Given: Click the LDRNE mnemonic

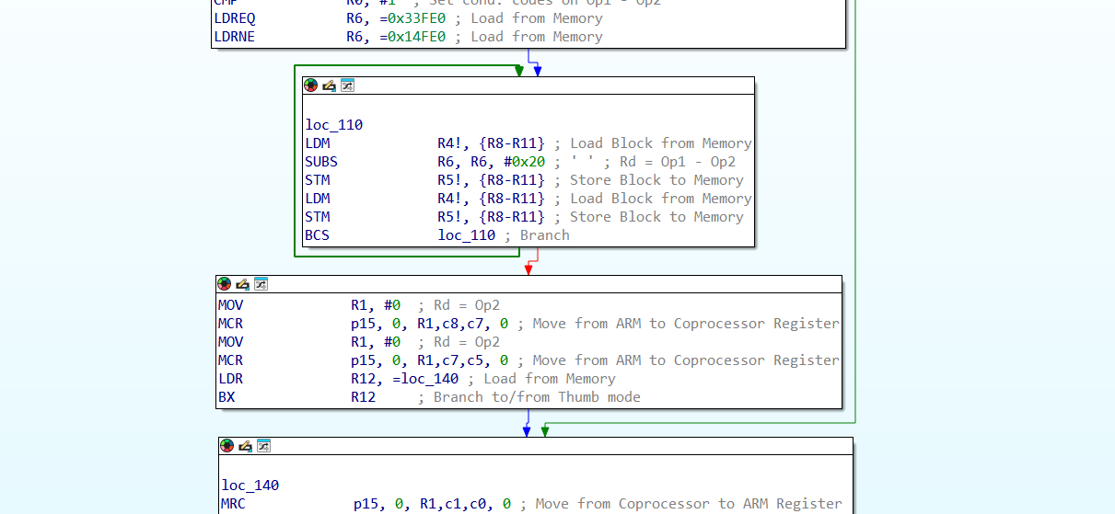Looking at the screenshot, I should (234, 37).
